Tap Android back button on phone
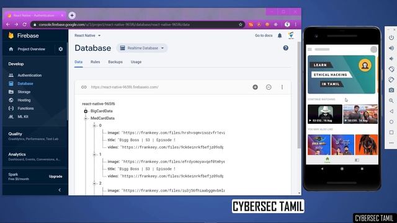Screen dimensions: 397x223 click(x=322, y=168)
